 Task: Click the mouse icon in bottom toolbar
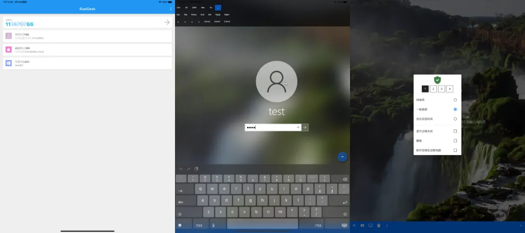click(378, 226)
